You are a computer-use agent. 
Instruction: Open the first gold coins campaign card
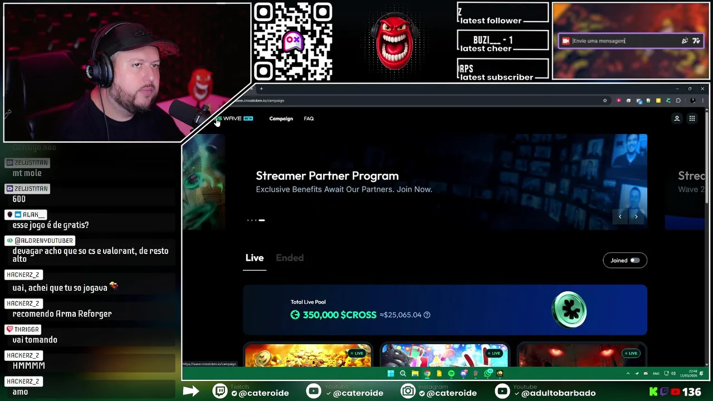tap(307, 355)
